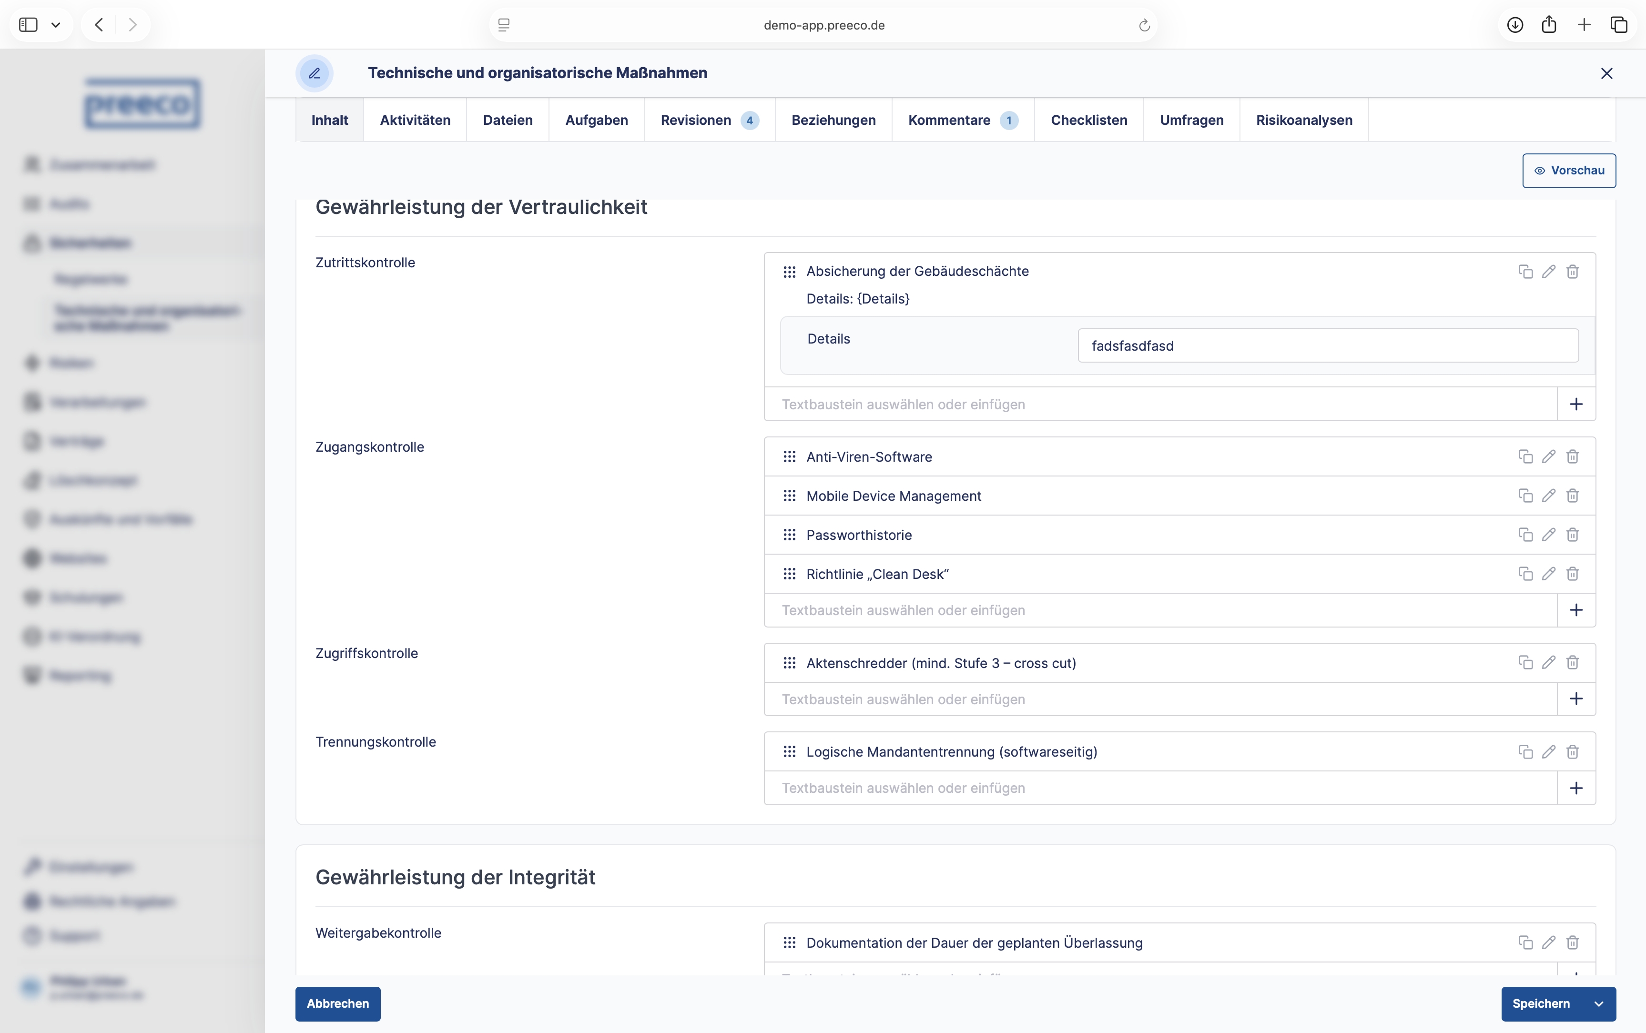Viewport: 1646px width, 1033px height.
Task: Edit Absicherung der Gebäudeschächte entry
Action: click(1548, 271)
